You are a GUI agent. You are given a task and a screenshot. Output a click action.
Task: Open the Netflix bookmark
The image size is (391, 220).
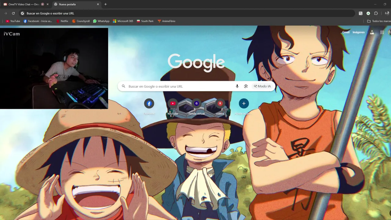pyautogui.click(x=62, y=21)
